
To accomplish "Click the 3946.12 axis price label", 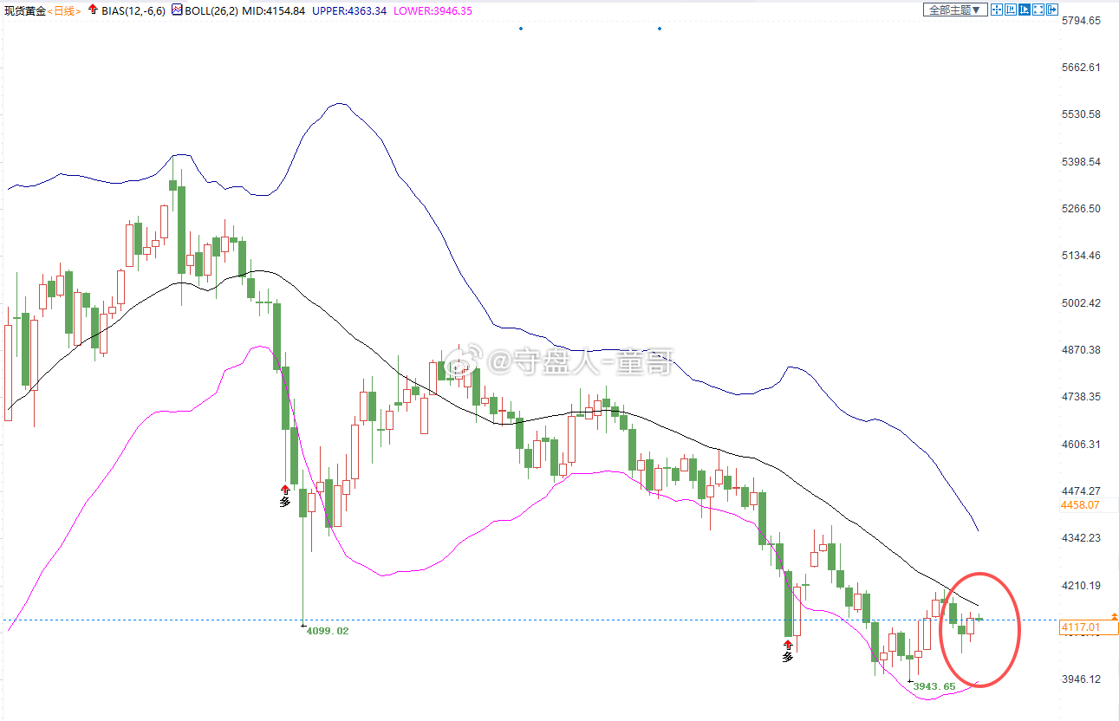I will 1080,679.
